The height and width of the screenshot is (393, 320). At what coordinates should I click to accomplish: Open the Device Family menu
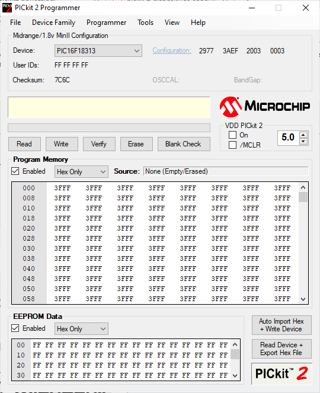pos(53,23)
